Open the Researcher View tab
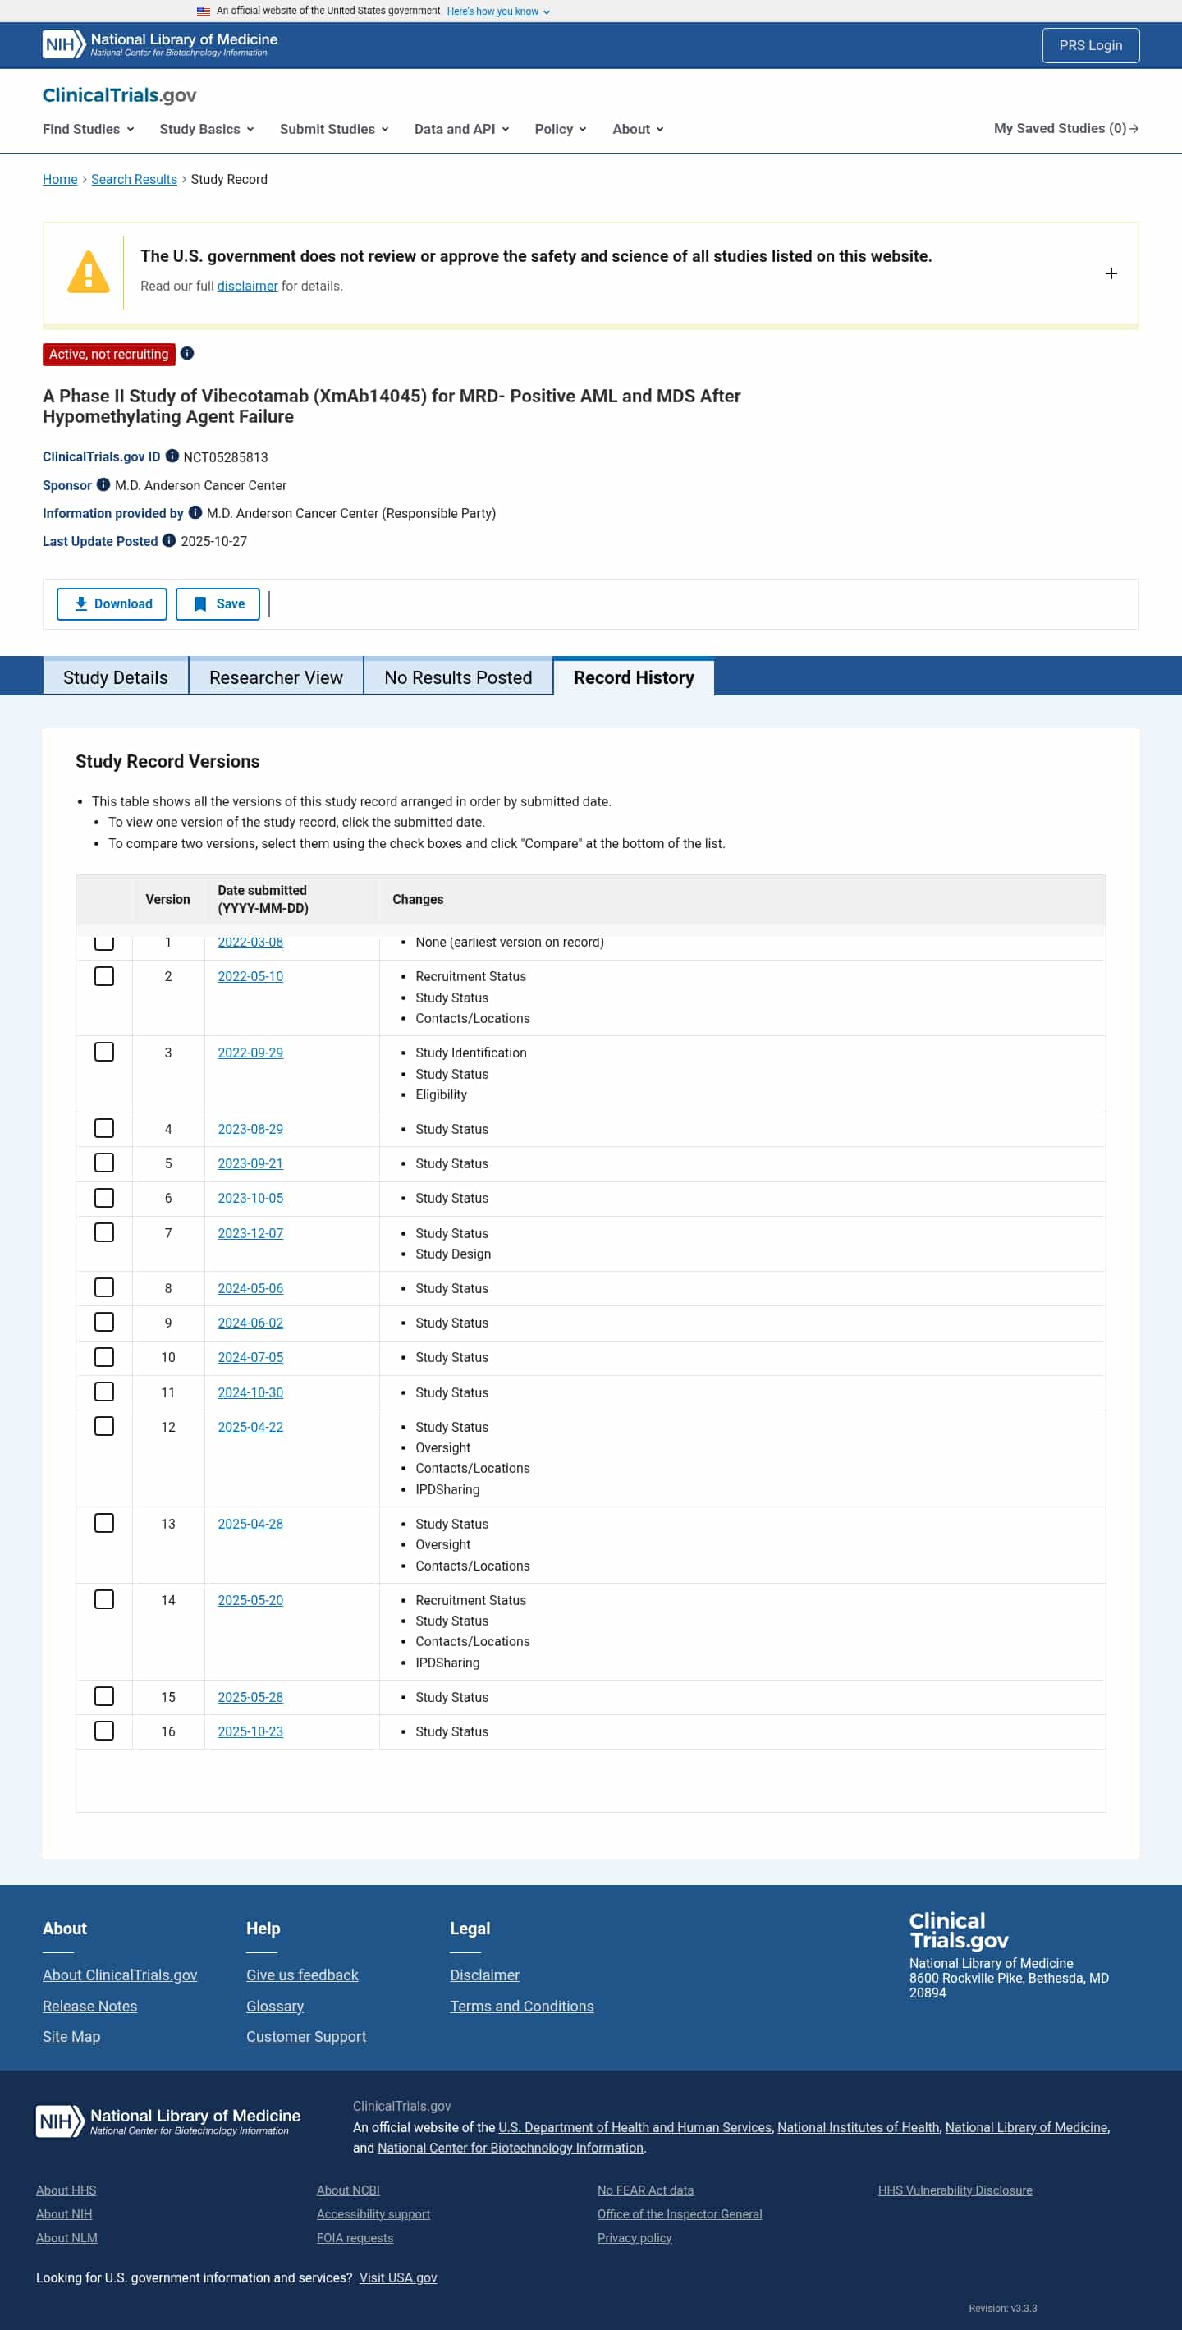Screen dimensions: 1182x2330 [276, 677]
